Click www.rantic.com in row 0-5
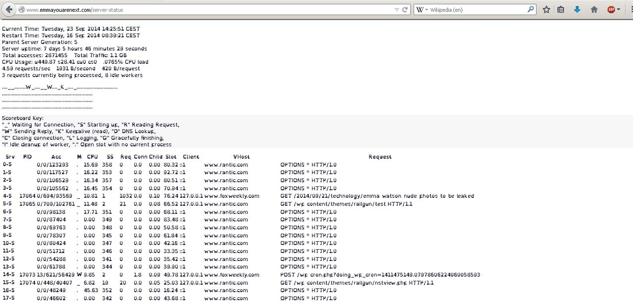 coord(226,165)
